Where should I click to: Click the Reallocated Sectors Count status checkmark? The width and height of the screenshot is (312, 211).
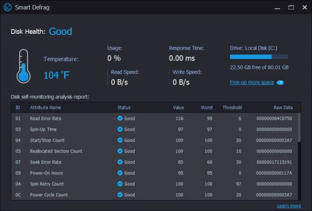click(x=120, y=151)
